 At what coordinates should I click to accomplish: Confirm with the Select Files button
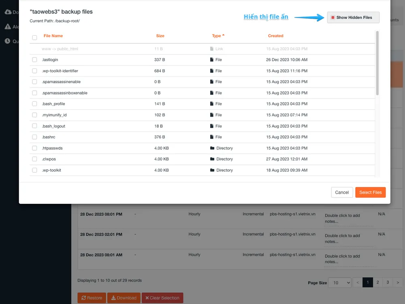370,193
